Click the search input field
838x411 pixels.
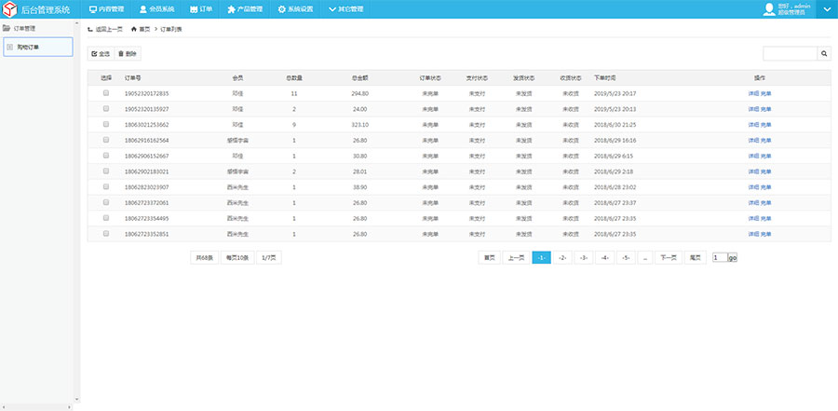click(x=790, y=54)
